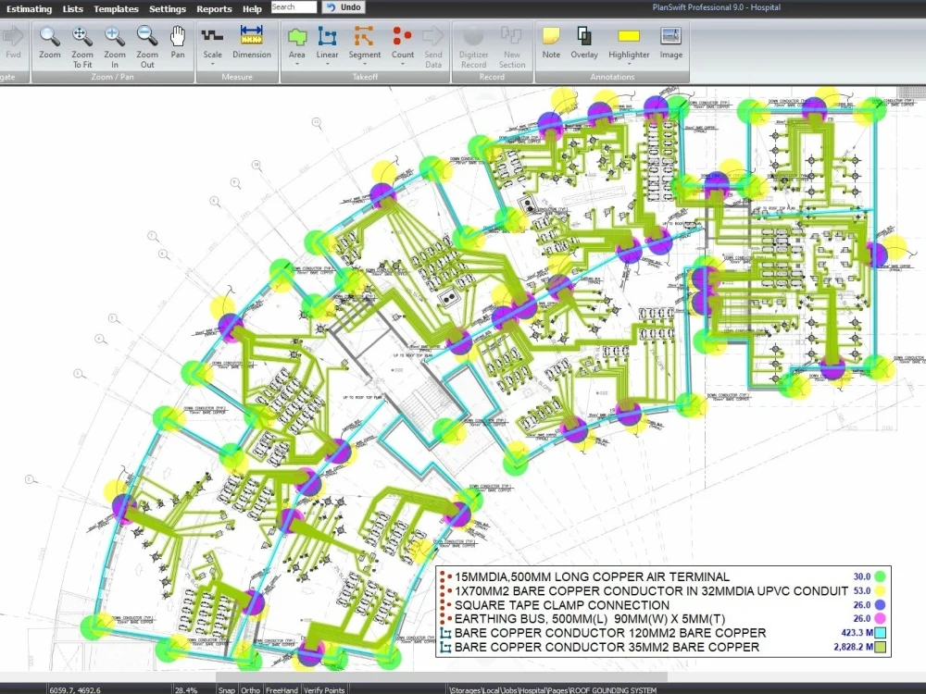The image size is (926, 694).
Task: Expand the Linear dropdown arrow
Action: [327, 65]
